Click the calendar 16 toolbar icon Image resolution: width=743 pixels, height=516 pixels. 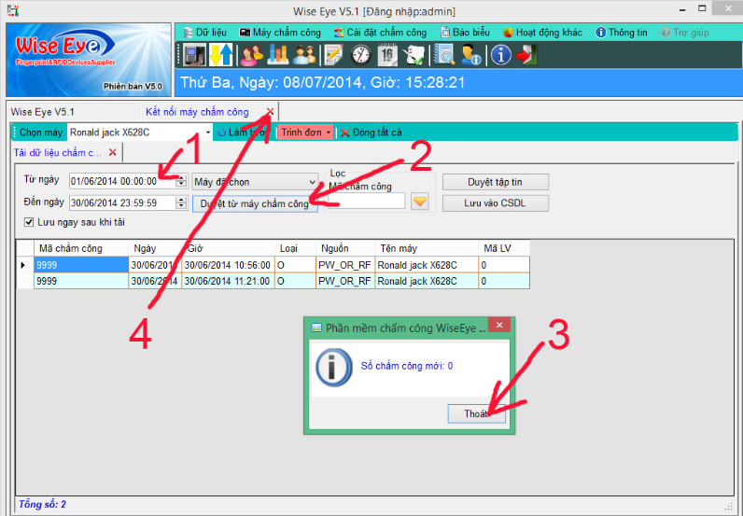click(387, 55)
